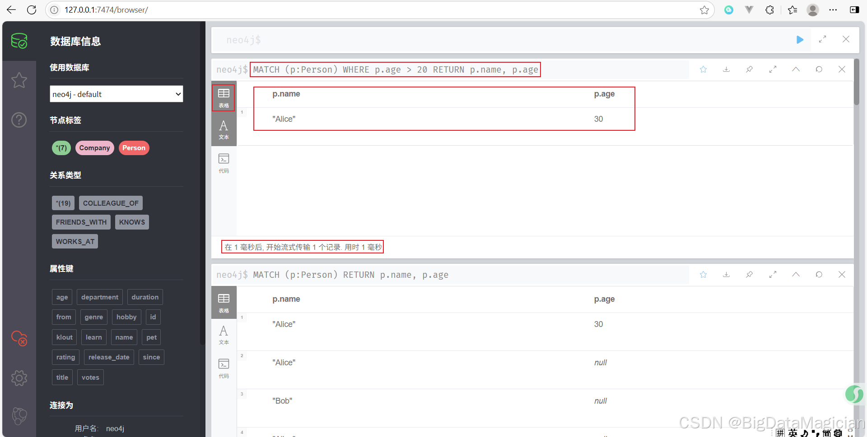Click the votes property key

[90, 377]
